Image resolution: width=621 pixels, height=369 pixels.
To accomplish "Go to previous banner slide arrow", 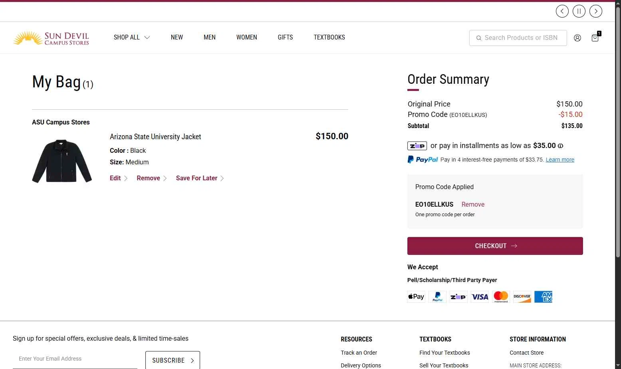I will click(562, 11).
